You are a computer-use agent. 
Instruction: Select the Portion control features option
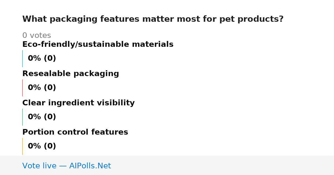[x=75, y=132]
